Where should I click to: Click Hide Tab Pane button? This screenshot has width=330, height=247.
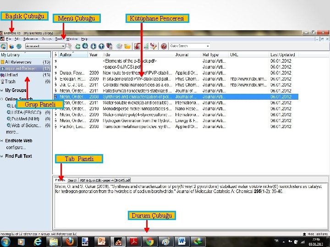315,234
